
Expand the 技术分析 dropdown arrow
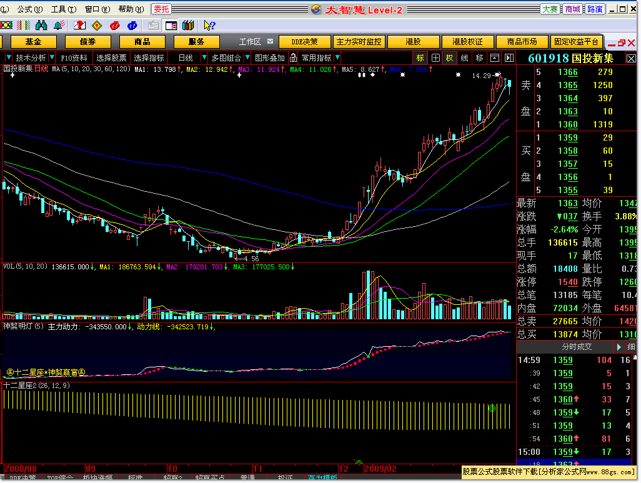52,57
